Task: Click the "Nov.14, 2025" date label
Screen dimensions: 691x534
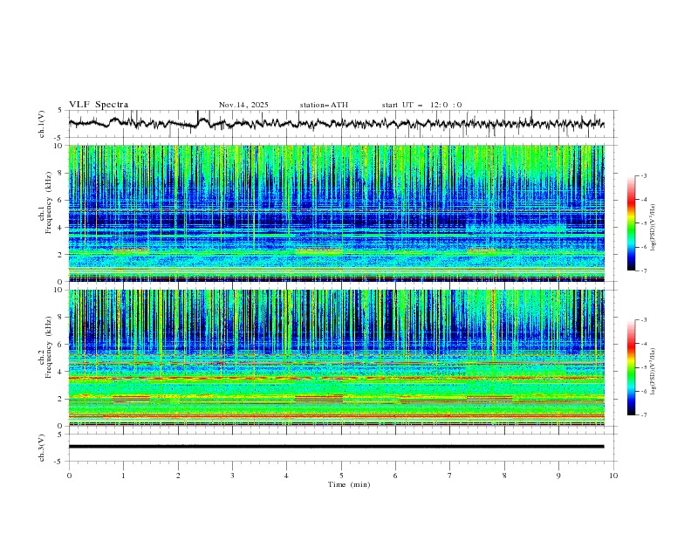Action: [243, 105]
